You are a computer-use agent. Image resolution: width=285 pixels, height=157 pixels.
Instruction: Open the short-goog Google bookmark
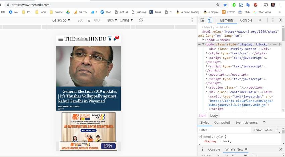point(262,12)
